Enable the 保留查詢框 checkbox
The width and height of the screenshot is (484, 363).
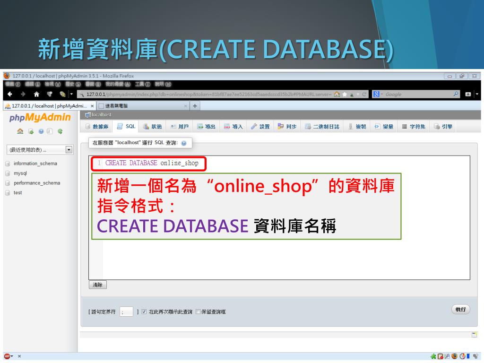click(198, 312)
